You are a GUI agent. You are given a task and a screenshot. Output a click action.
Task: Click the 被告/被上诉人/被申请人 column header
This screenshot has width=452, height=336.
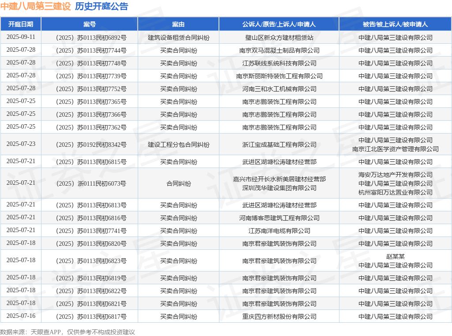pyautogui.click(x=395, y=24)
